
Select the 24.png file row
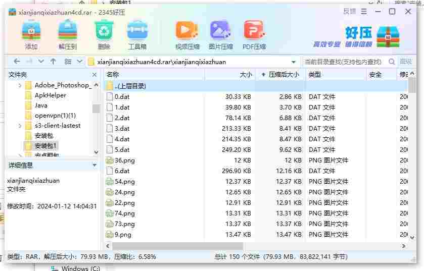coord(256,192)
